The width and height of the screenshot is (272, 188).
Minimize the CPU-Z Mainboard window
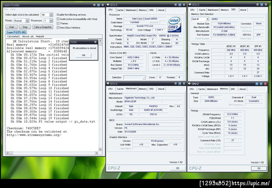(x=175, y=83)
